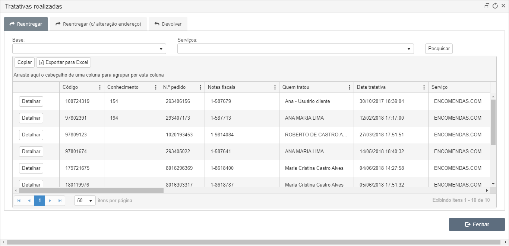Click the refresh icon in window title bar
This screenshot has height=246, width=509.
click(x=495, y=6)
